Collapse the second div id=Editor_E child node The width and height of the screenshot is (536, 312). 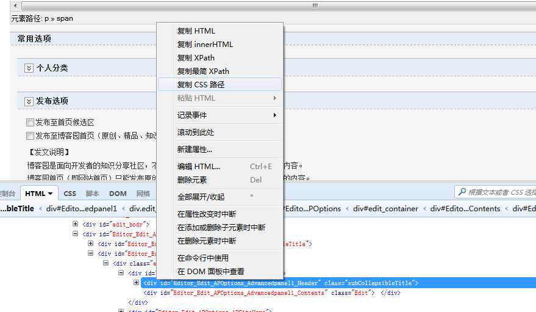click(91, 253)
